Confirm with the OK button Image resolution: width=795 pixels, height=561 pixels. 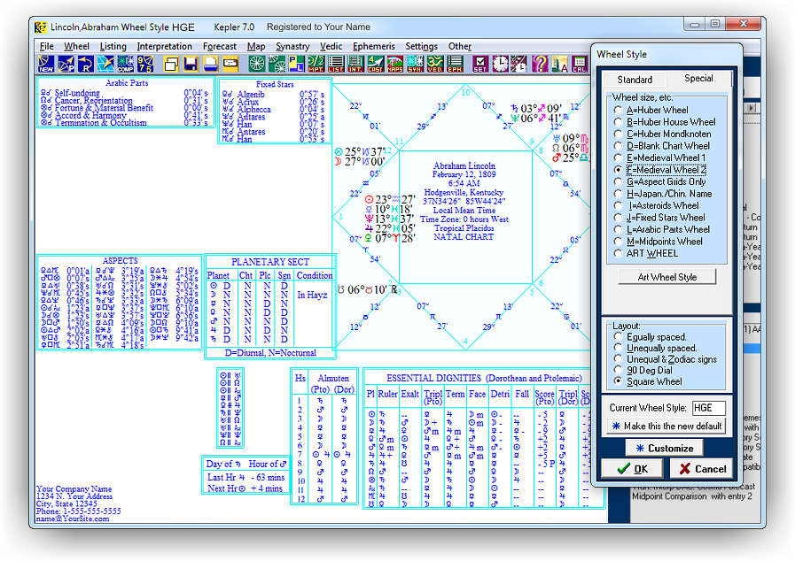tap(632, 469)
